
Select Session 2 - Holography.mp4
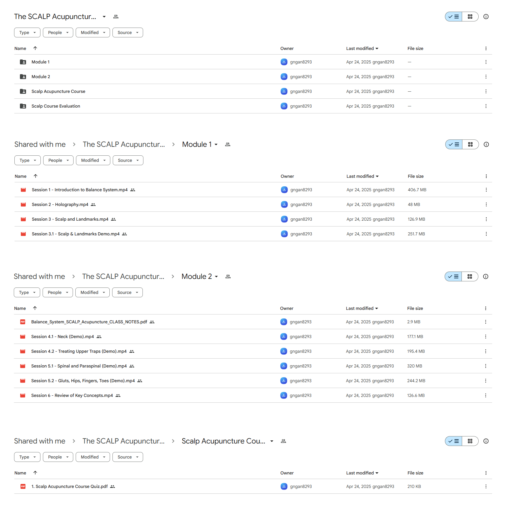tap(253, 204)
